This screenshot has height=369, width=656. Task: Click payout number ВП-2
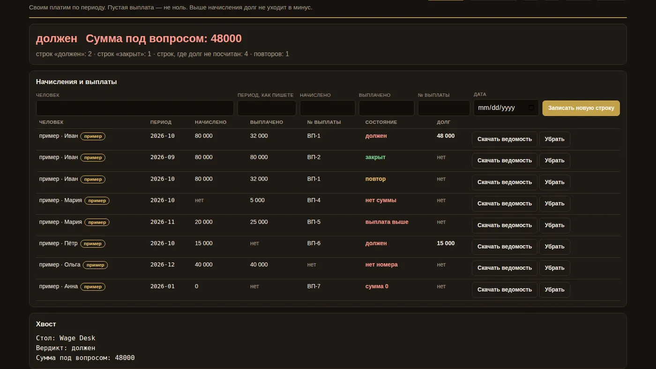(x=314, y=157)
